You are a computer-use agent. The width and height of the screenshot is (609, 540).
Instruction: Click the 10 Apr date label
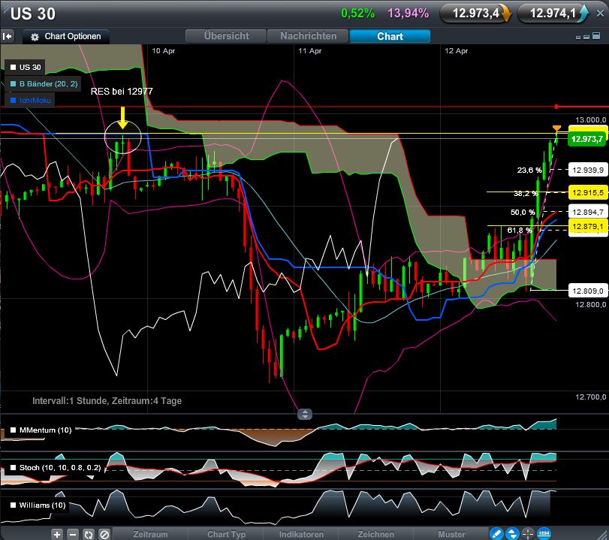click(x=163, y=51)
